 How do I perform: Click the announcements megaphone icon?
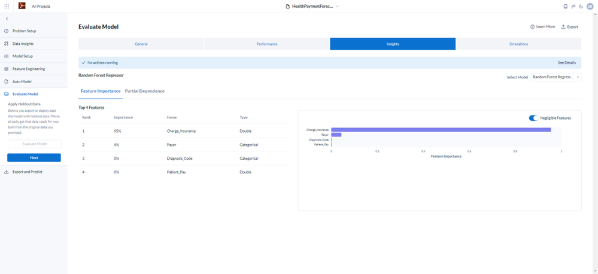(573, 7)
